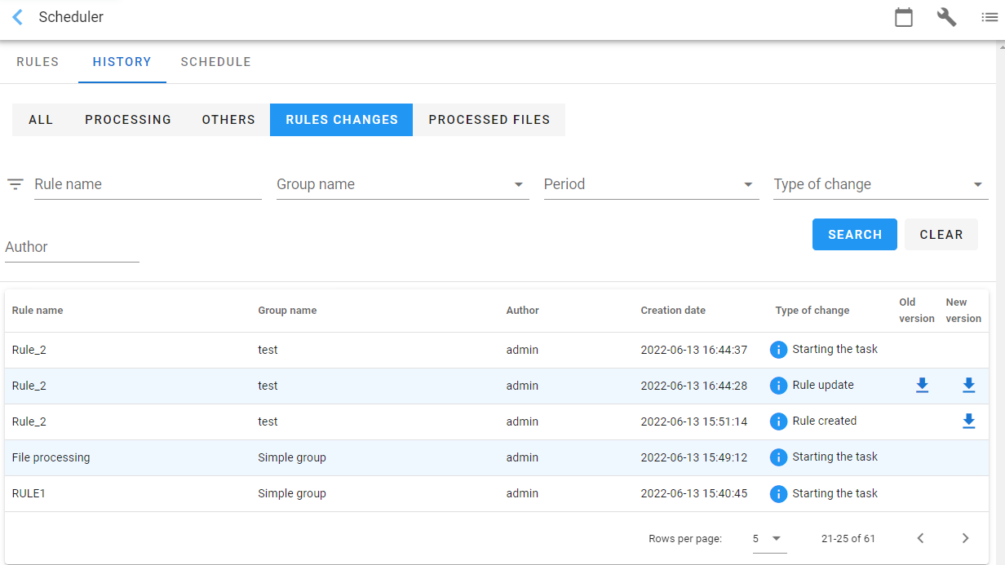The height and width of the screenshot is (565, 1005).
Task: Click the RULE1 rule name cell
Action: click(x=29, y=493)
